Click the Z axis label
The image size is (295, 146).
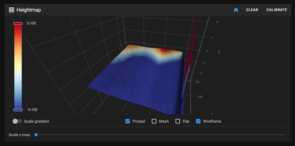219,53
